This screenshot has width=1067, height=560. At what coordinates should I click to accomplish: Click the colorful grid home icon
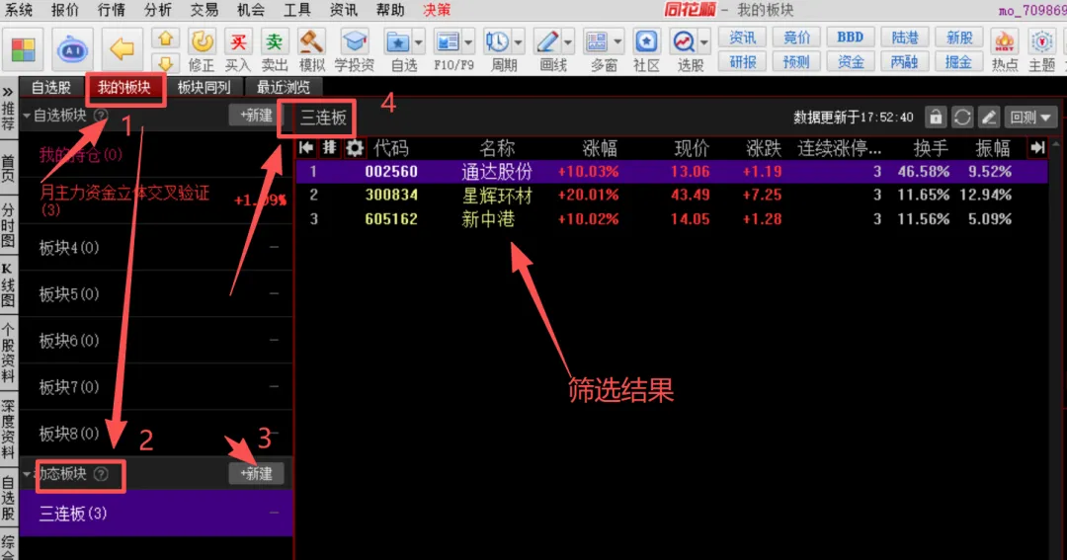(23, 49)
